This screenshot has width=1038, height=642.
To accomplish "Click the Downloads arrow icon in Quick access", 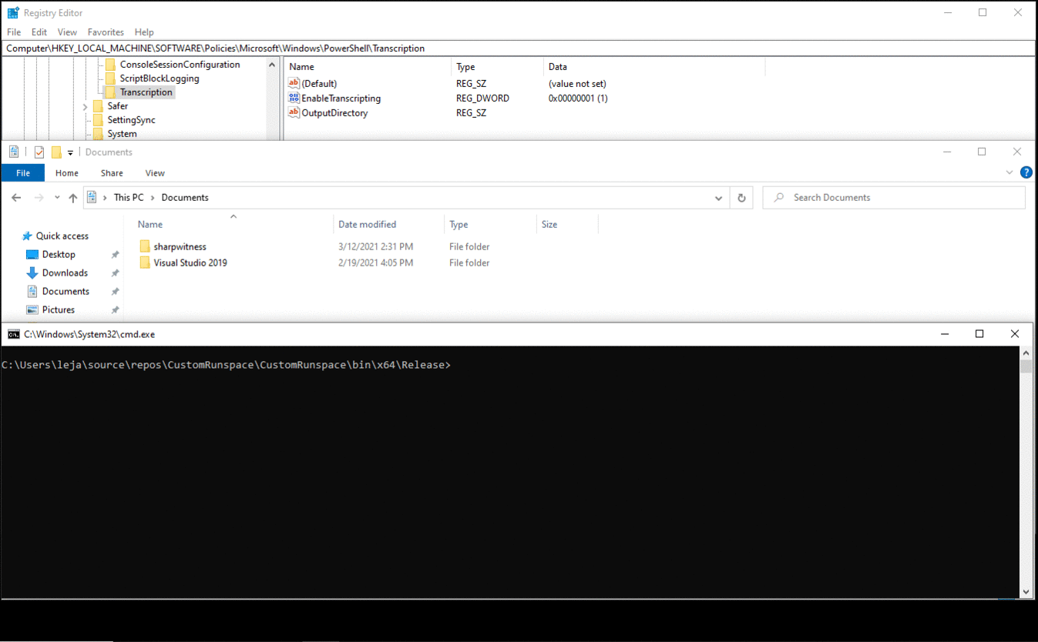I will point(32,273).
